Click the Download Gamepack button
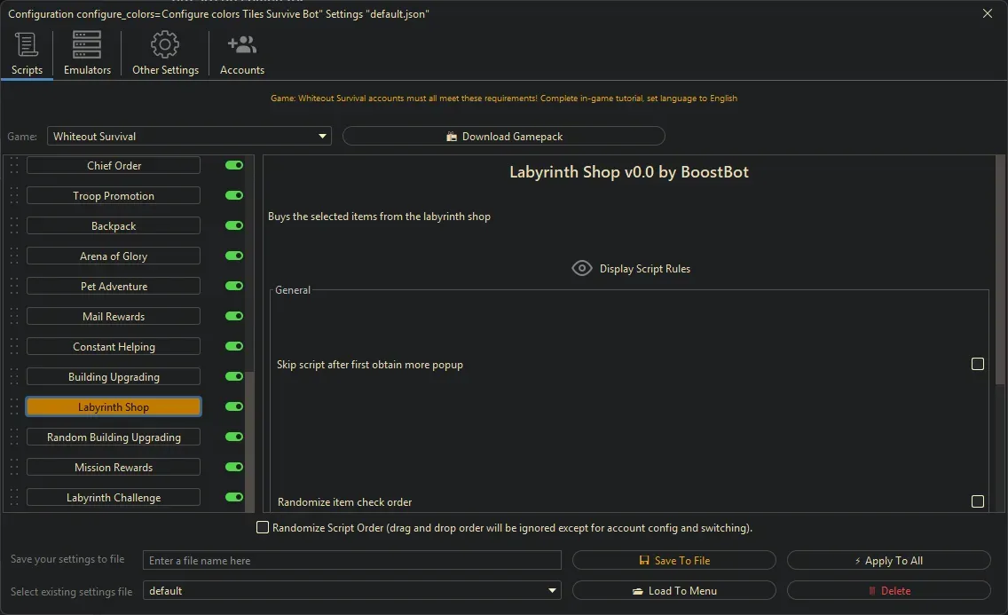1008x615 pixels. (503, 137)
